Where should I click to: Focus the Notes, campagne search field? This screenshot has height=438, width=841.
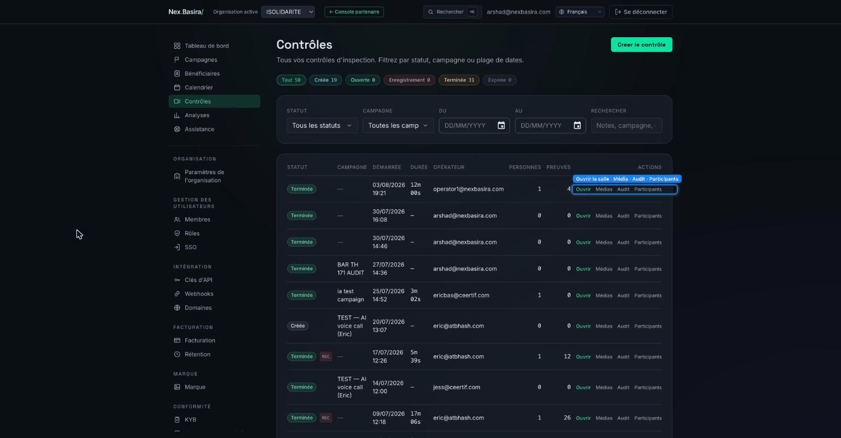pos(626,125)
